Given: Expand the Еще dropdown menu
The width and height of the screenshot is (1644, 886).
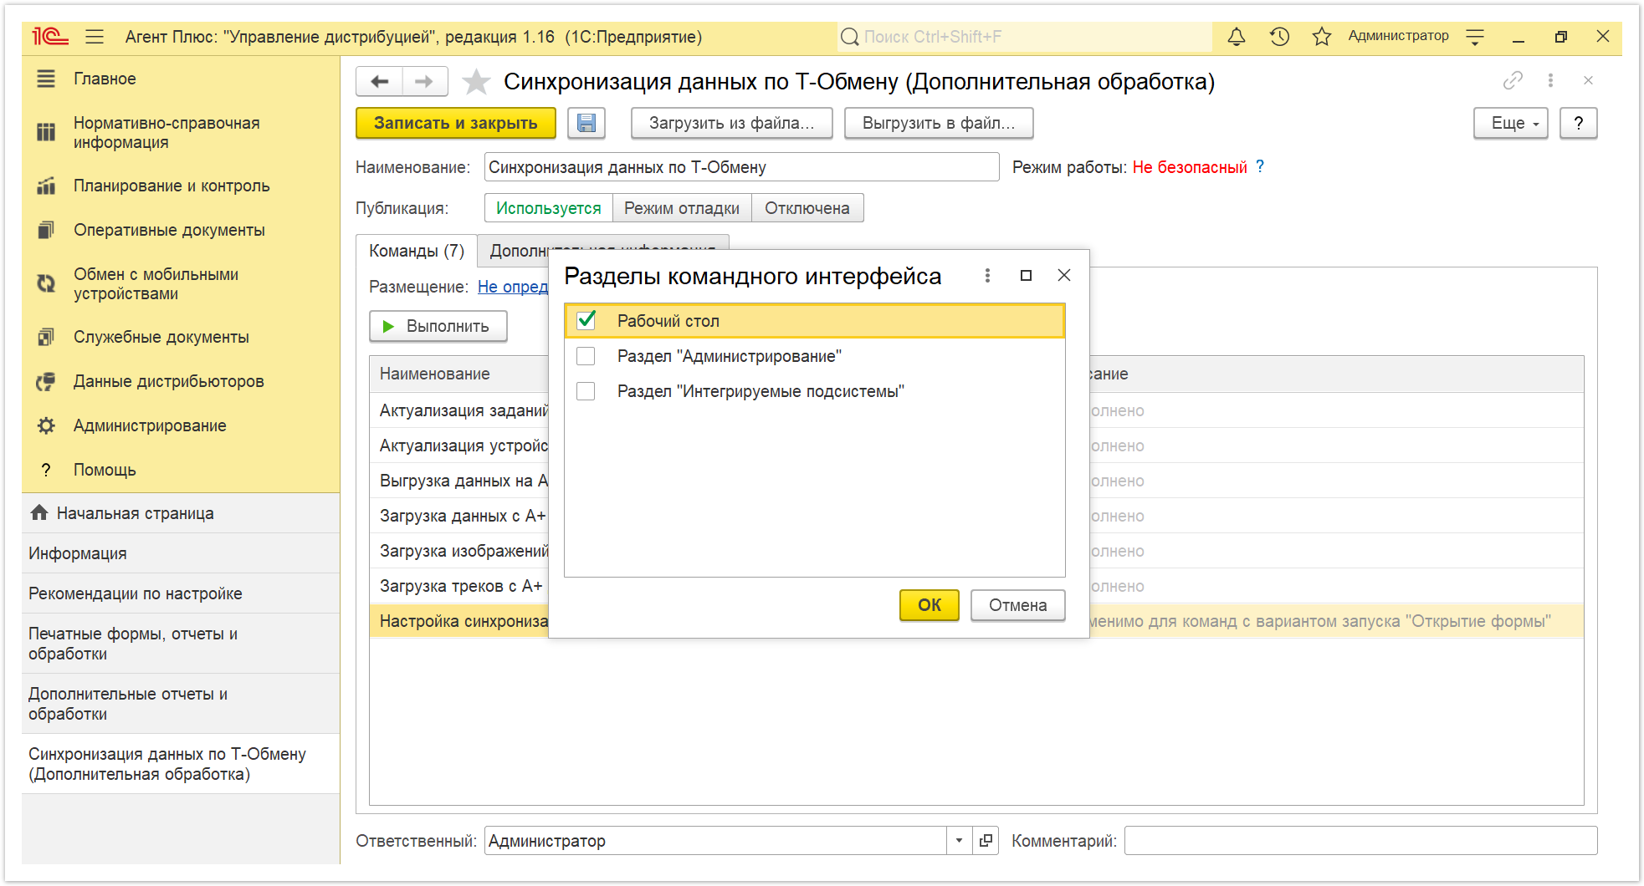Looking at the screenshot, I should (1511, 123).
